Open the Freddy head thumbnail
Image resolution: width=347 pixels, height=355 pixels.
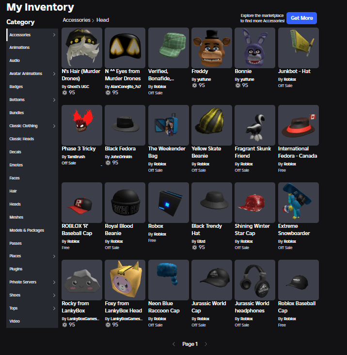pyautogui.click(x=212, y=48)
